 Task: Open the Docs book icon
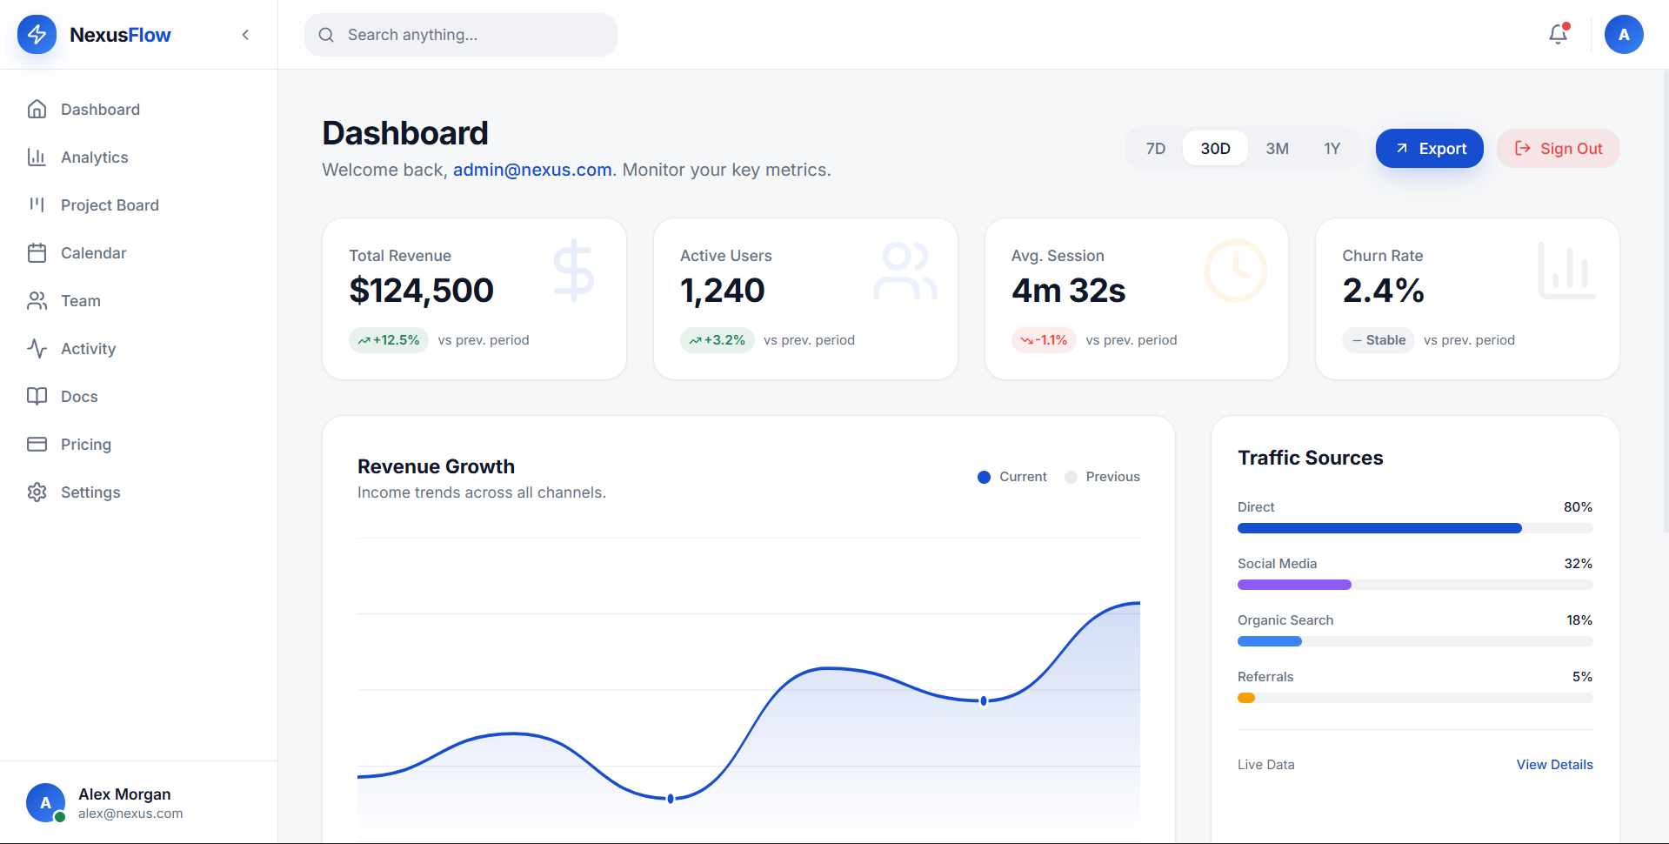point(37,397)
